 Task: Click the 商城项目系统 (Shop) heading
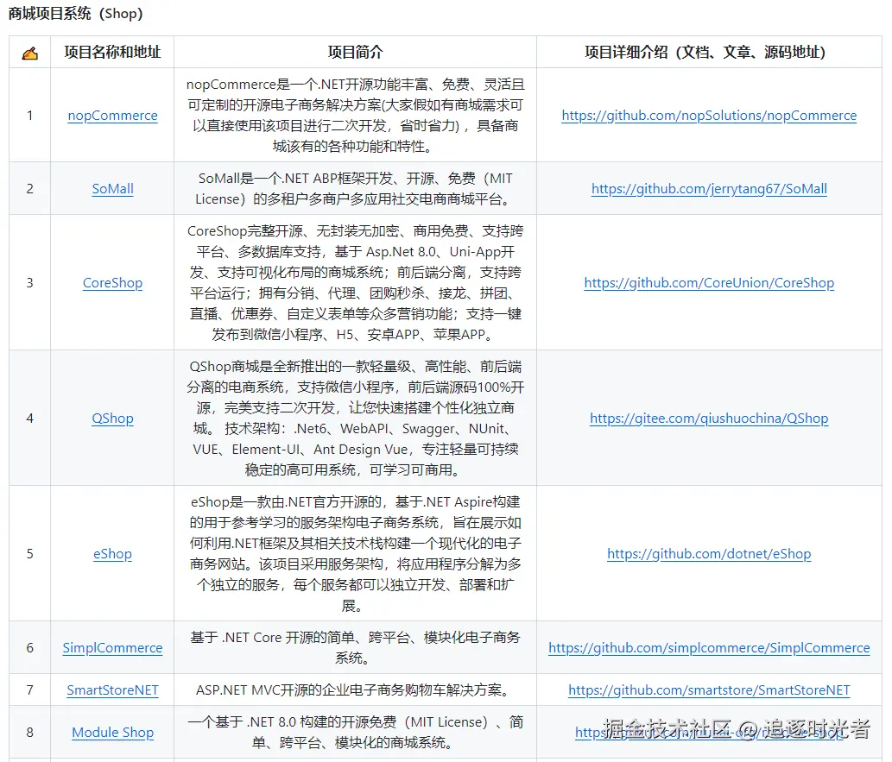(76, 13)
